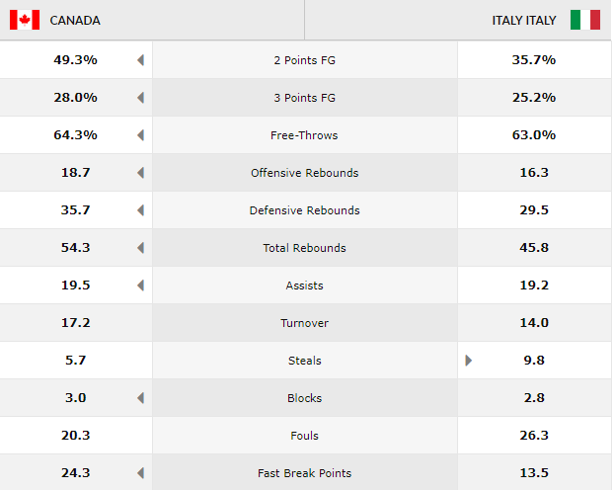Select the ITALY ITALY team header

tap(524, 20)
